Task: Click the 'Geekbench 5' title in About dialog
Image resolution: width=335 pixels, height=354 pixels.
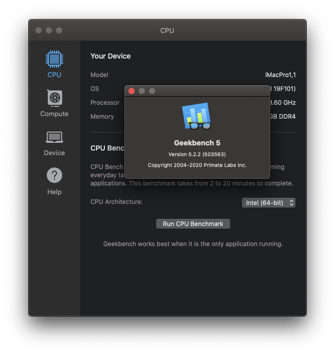Action: pos(197,143)
